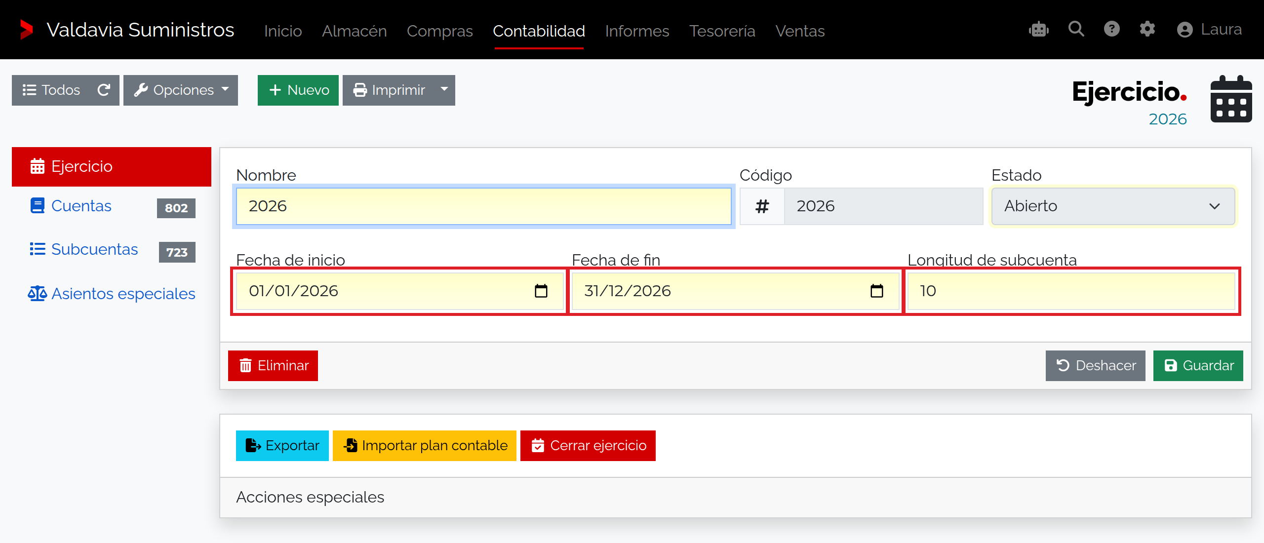Expand the Estado dropdown showing Abierto
The image size is (1264, 543).
[1113, 206]
